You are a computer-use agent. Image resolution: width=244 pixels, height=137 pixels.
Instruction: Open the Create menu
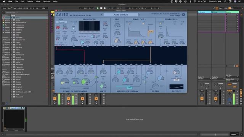30,2
